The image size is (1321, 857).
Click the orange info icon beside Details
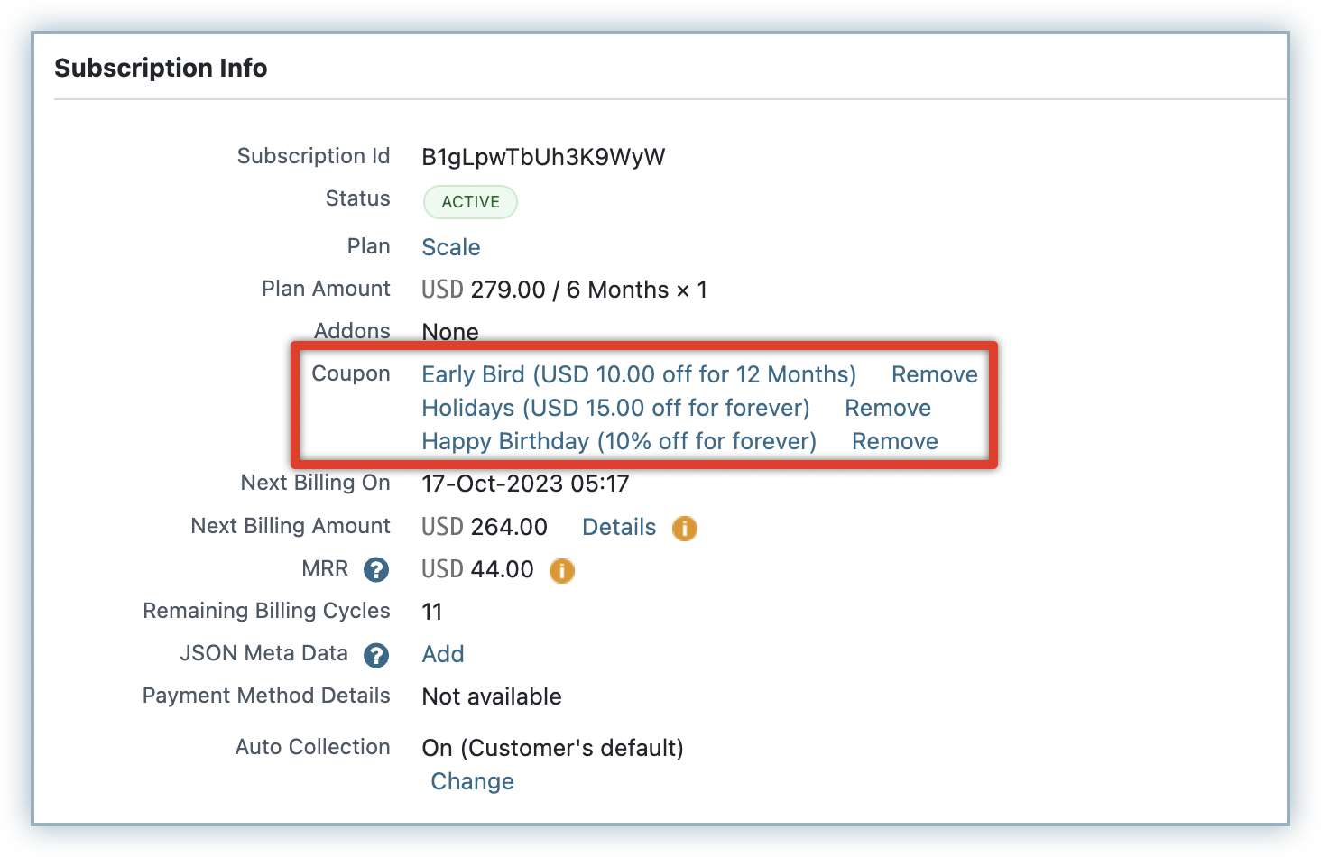685,528
